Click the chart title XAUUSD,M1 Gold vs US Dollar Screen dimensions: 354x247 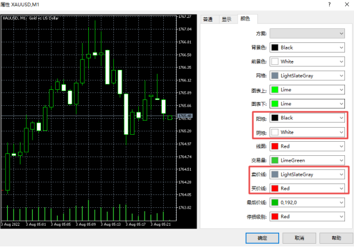(x=31, y=19)
